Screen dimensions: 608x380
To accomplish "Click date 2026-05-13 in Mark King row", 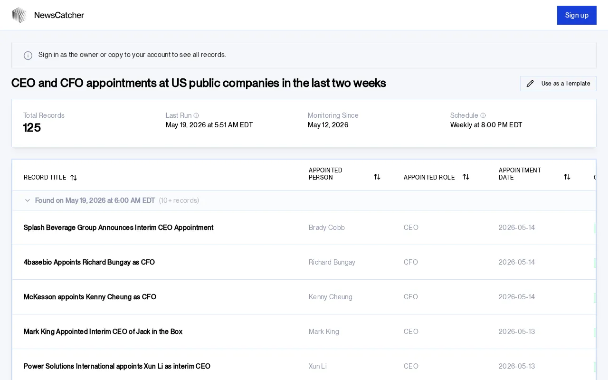I will (x=517, y=332).
